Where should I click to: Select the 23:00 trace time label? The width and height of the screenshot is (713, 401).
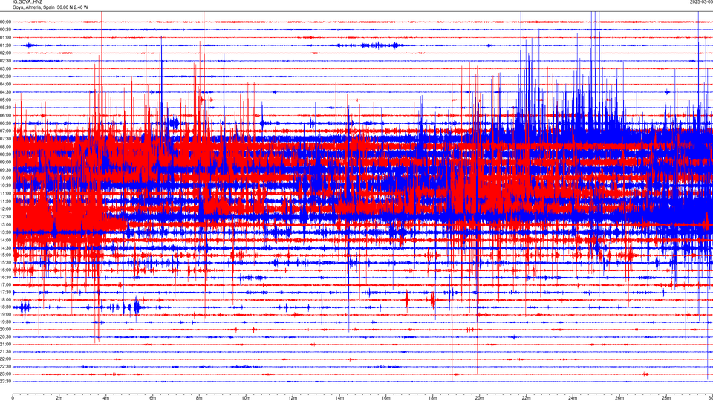pos(6,374)
